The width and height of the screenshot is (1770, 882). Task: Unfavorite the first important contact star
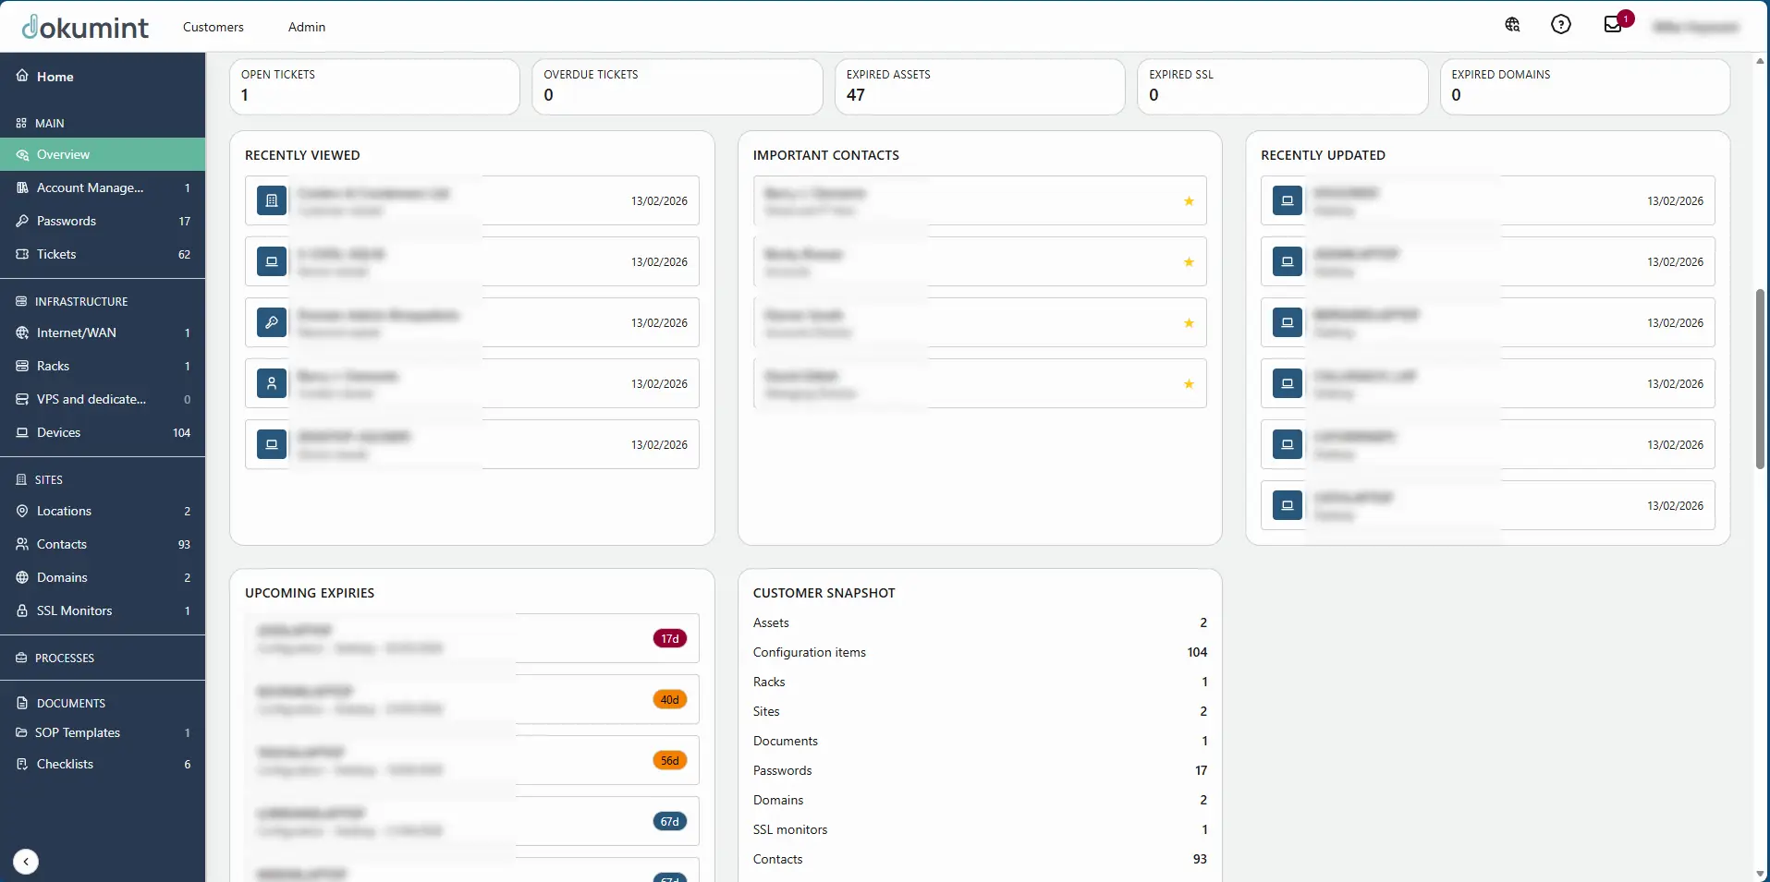click(1189, 201)
